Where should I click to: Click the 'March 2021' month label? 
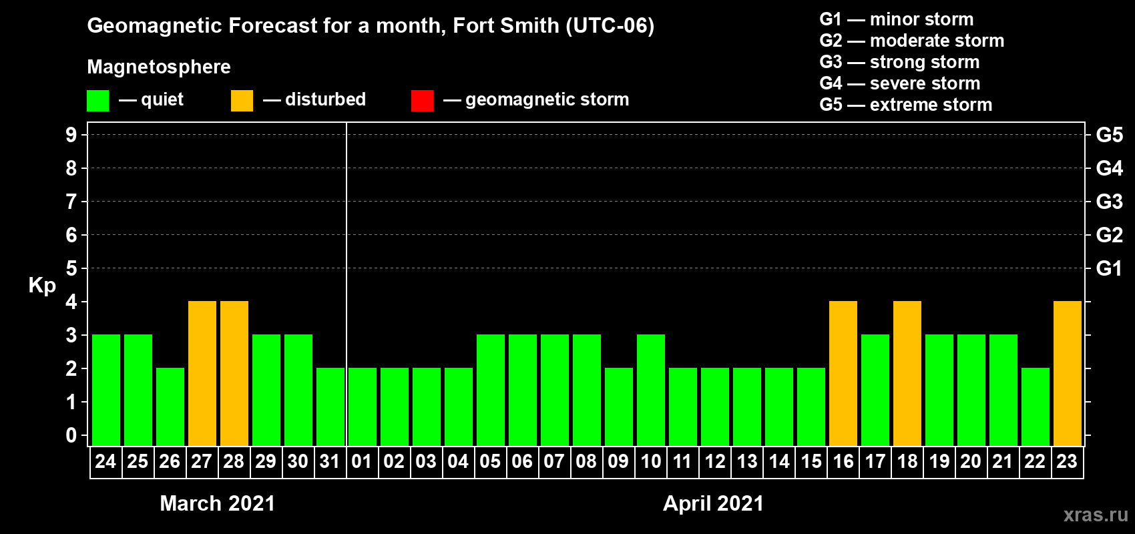point(218,503)
